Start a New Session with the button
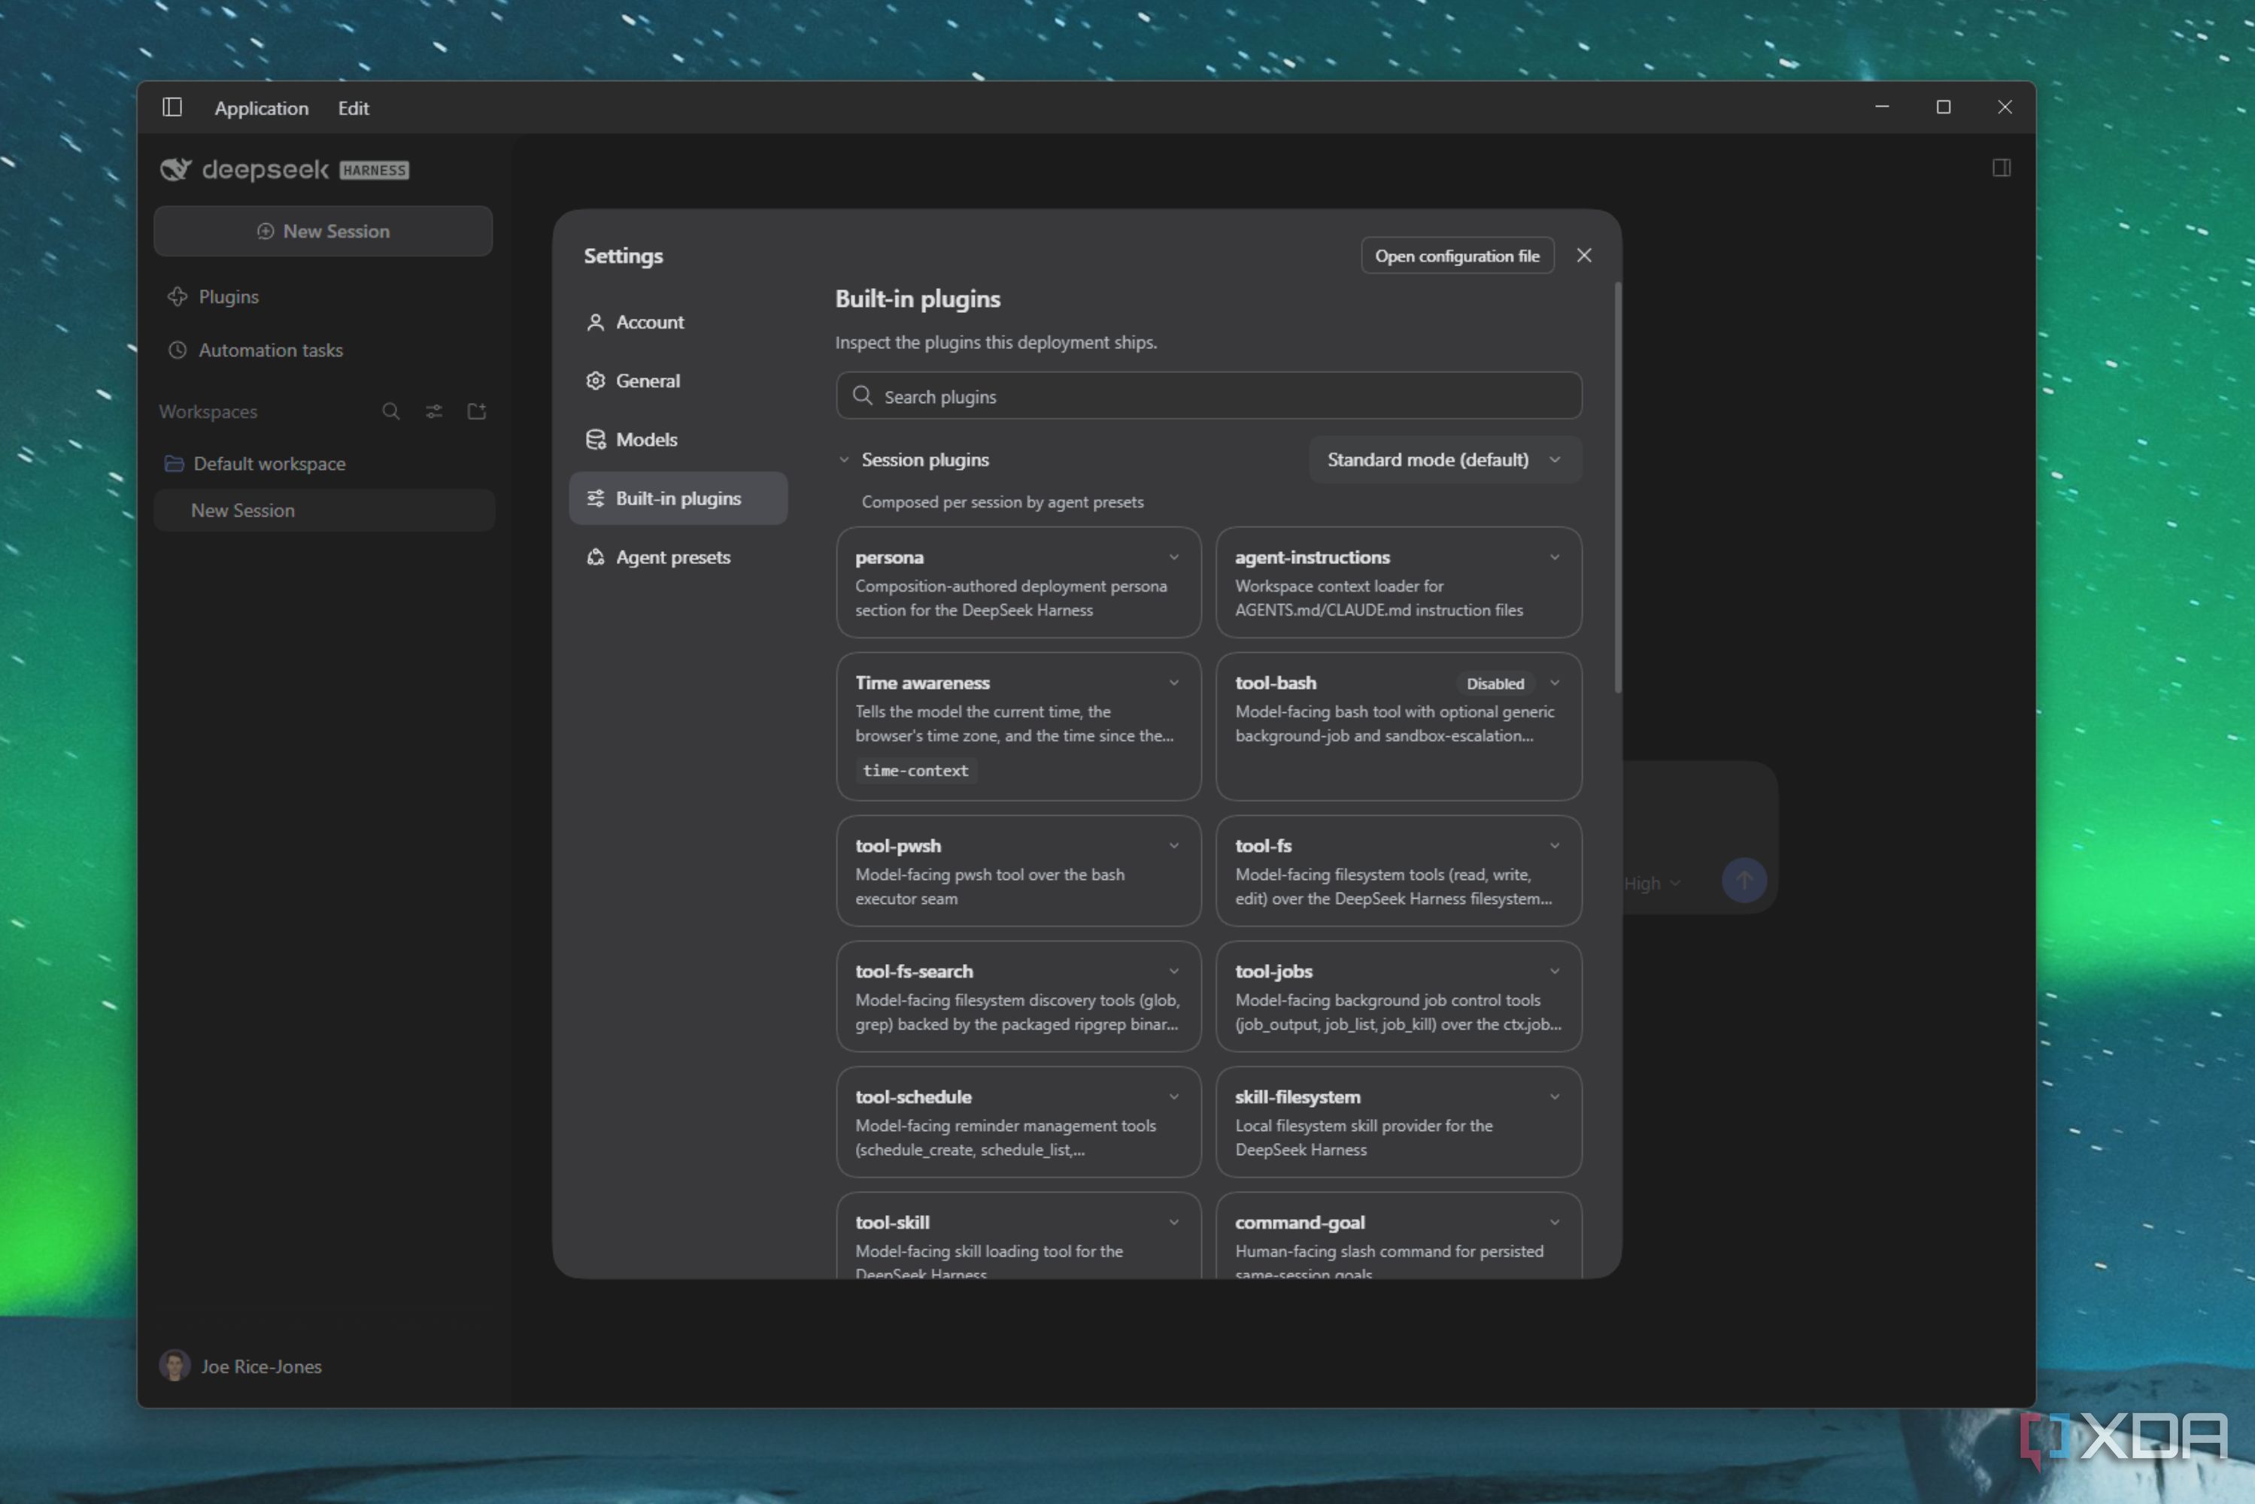This screenshot has height=1504, width=2255. pyautogui.click(x=323, y=231)
